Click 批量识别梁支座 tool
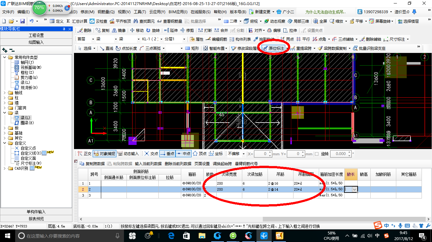 click(369, 48)
